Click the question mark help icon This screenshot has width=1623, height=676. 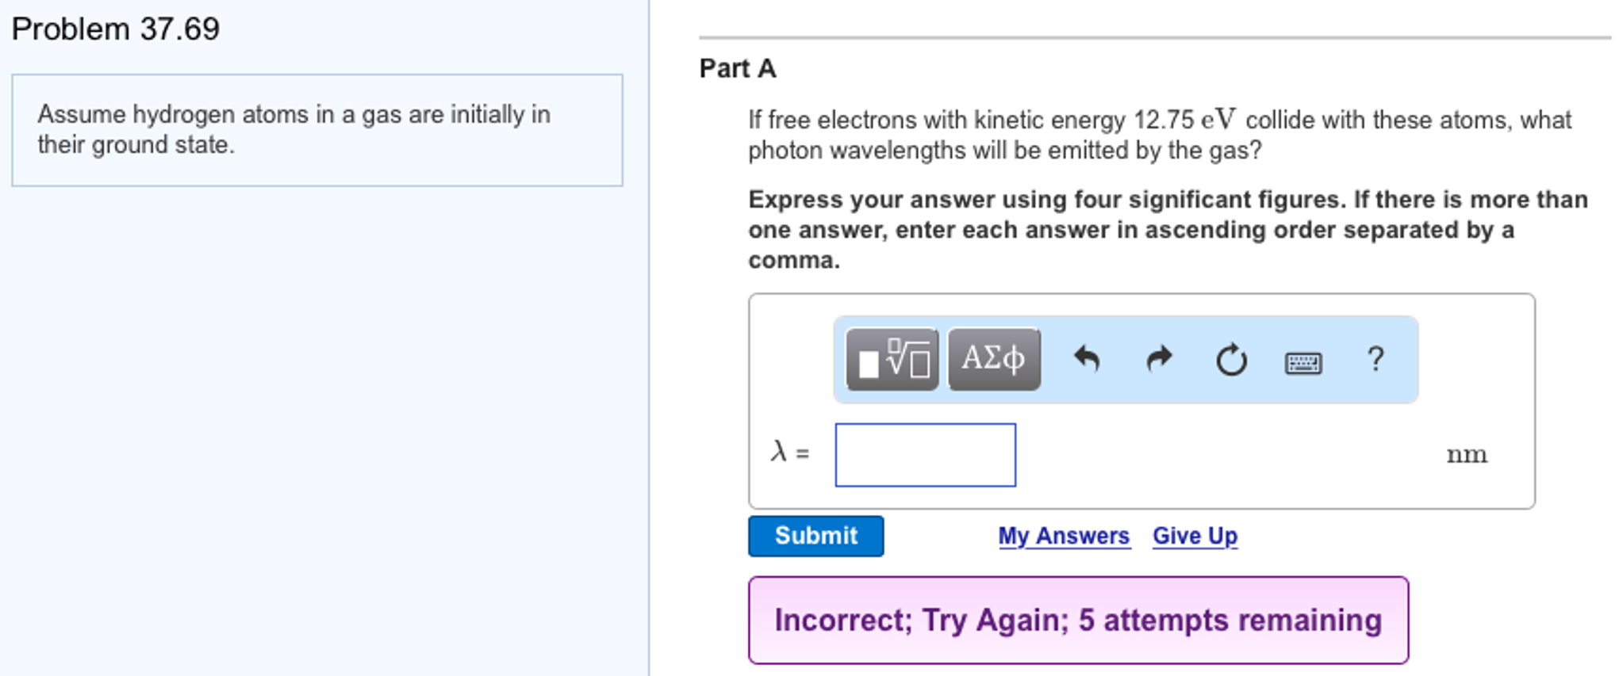(1375, 359)
